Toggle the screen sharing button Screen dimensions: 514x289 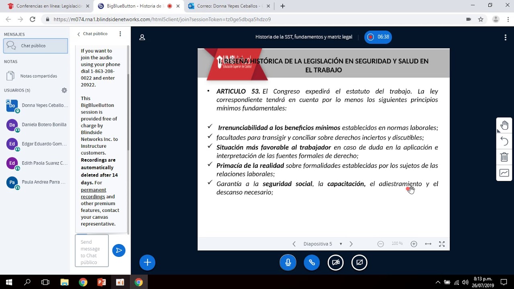tap(359, 263)
